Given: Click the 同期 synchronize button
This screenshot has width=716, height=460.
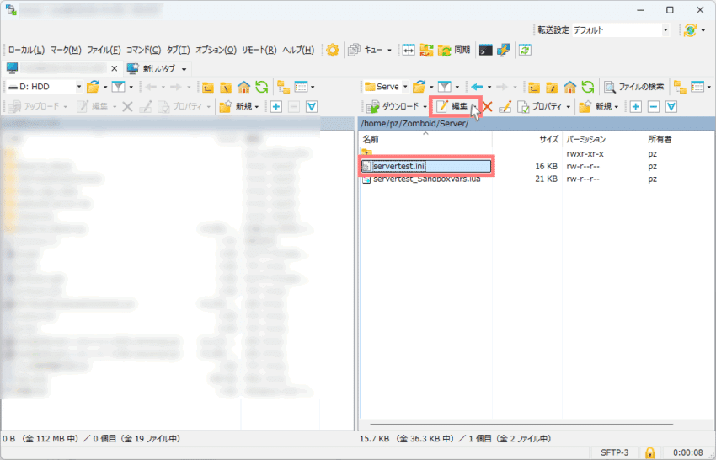Looking at the screenshot, I should click(454, 50).
